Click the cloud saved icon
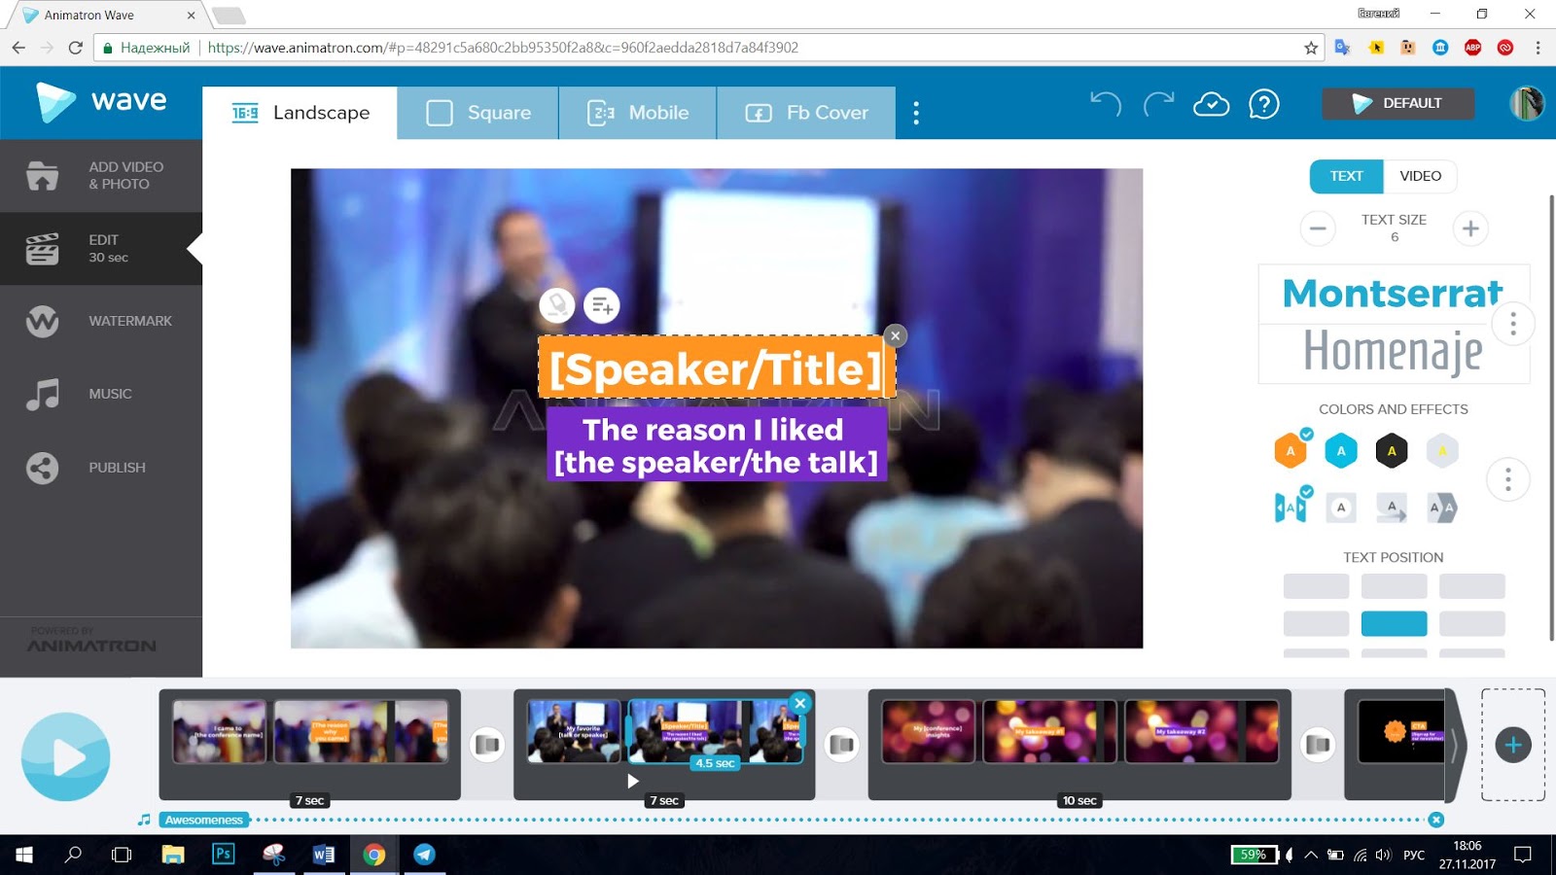The image size is (1556, 875). click(x=1211, y=104)
